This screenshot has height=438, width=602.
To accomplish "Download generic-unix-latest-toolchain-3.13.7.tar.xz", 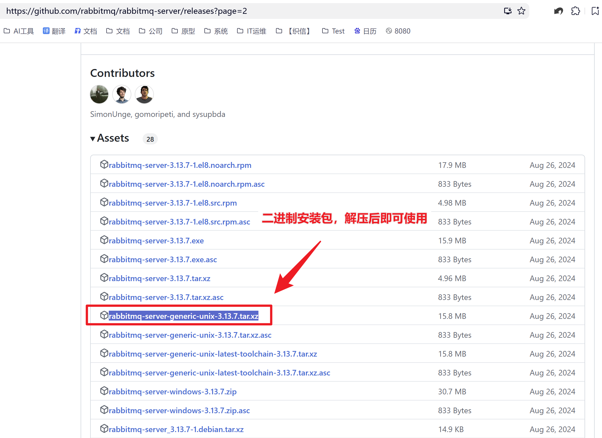I will (x=213, y=354).
